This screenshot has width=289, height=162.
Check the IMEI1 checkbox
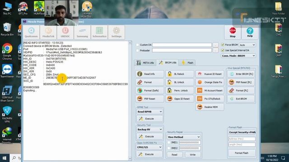[169, 142]
